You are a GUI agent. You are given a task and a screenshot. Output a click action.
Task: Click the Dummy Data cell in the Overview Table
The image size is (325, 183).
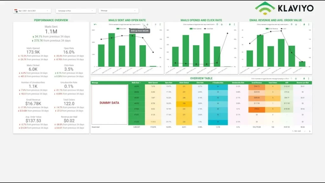pyautogui.click(x=109, y=103)
